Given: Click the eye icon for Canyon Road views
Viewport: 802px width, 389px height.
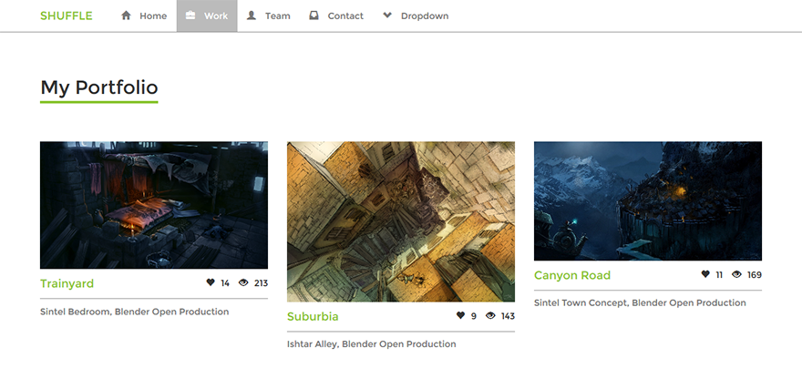Looking at the screenshot, I should pos(736,274).
